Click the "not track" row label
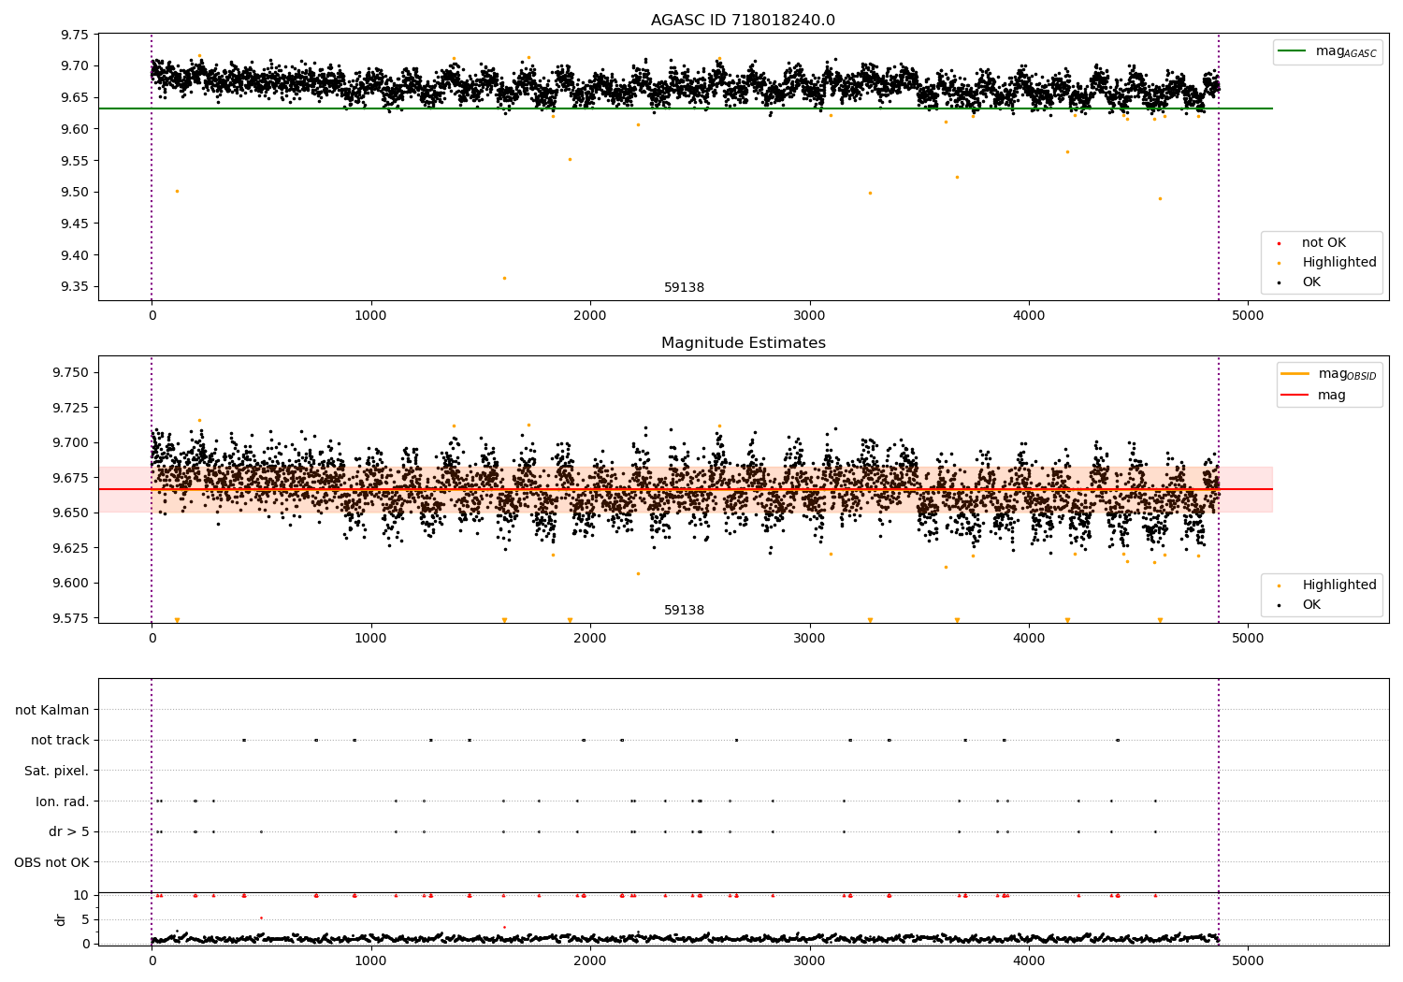1403x982 pixels. point(60,741)
